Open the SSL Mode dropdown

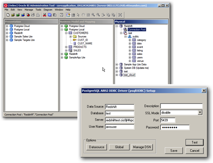[x=200, y=112]
